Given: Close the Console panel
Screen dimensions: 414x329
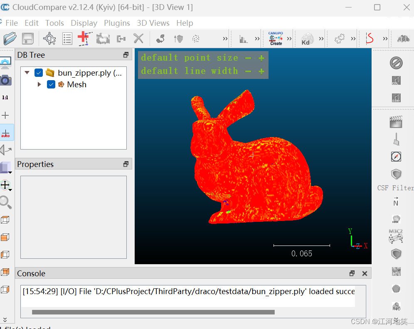Looking at the screenshot, I should (x=365, y=274).
